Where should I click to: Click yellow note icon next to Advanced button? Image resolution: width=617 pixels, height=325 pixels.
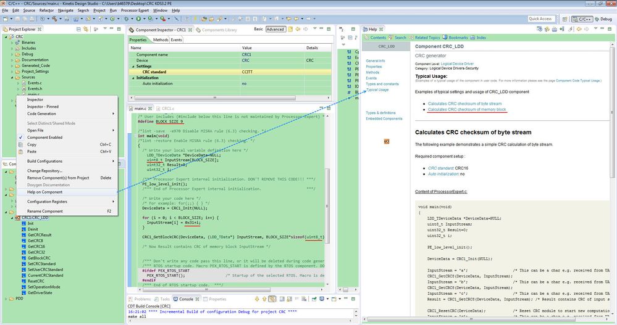point(290,29)
